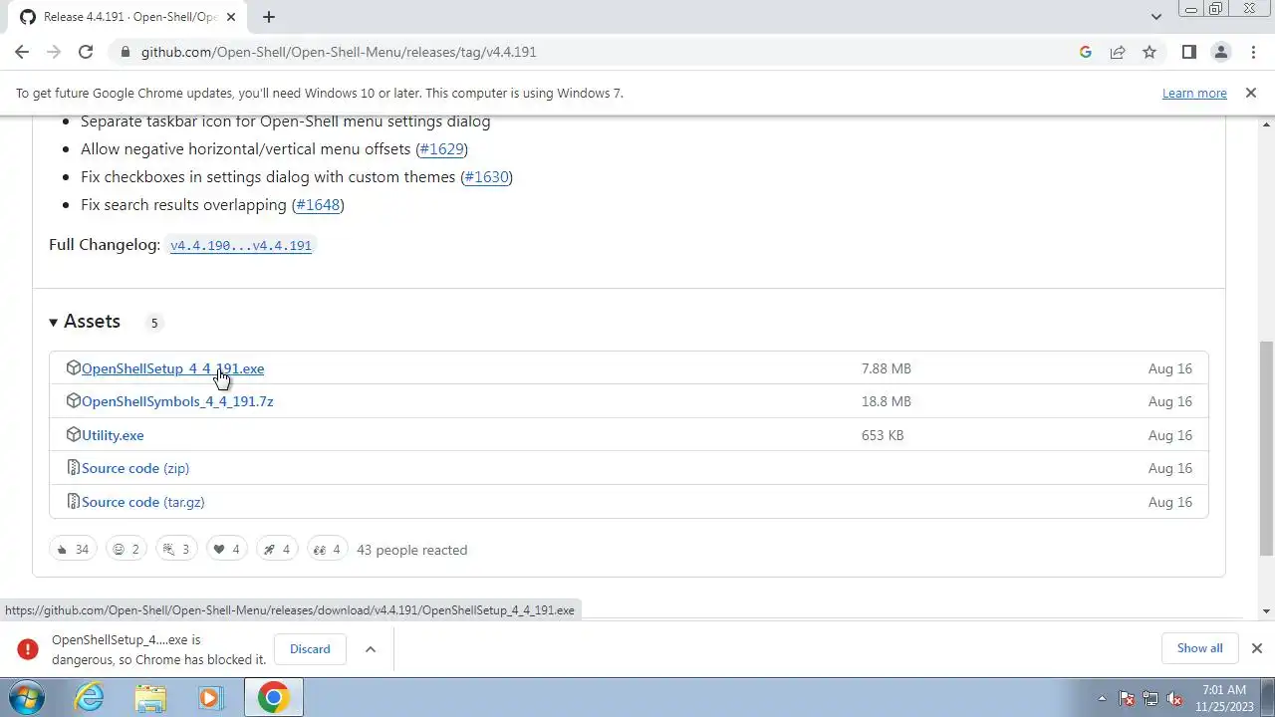Click the 18.8 MB size text
1275x717 pixels.
(x=887, y=401)
